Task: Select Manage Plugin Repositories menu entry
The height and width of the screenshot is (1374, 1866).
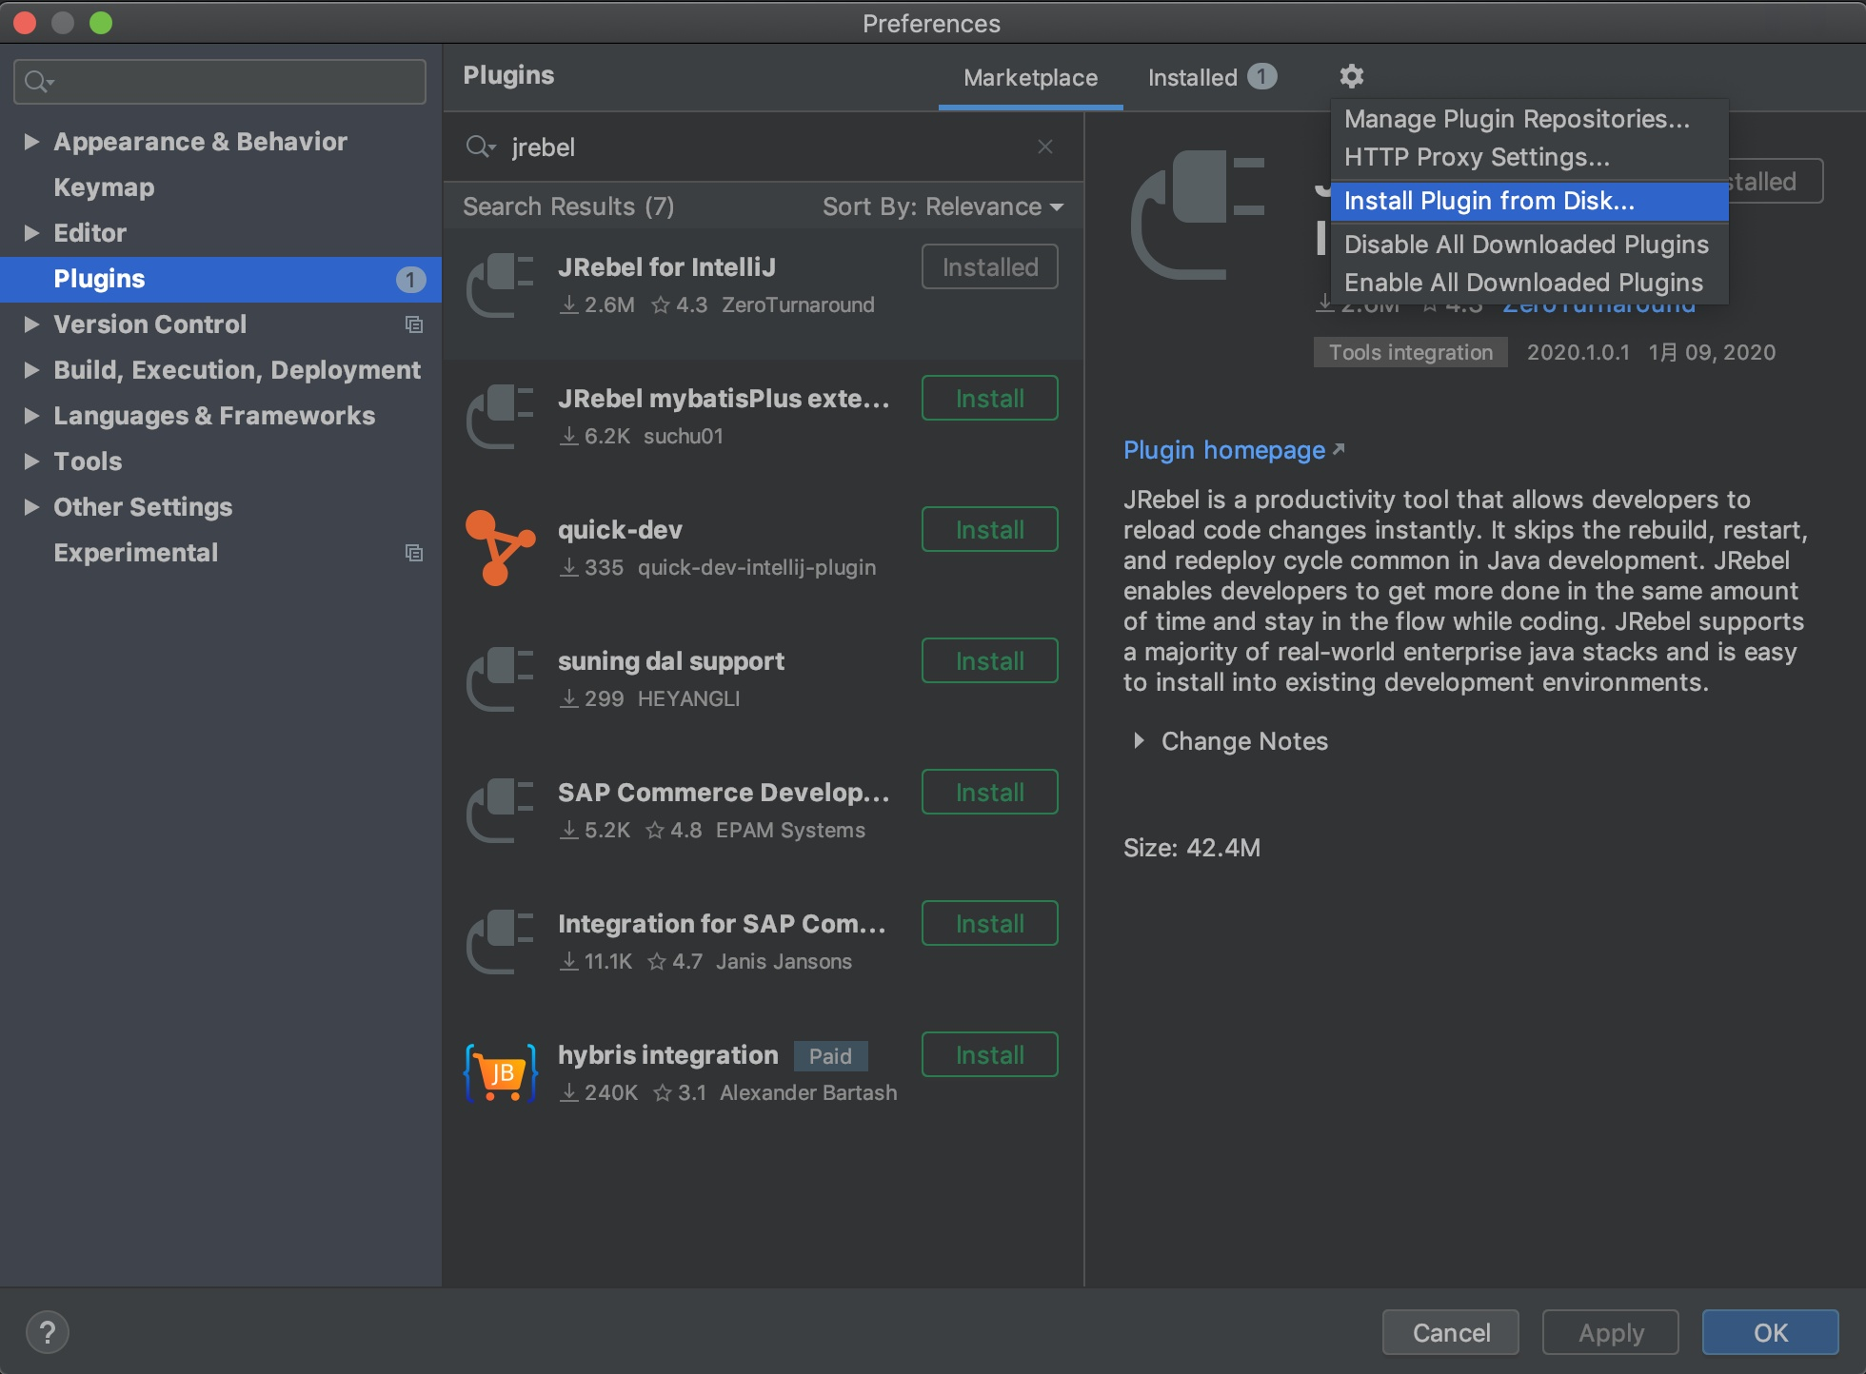Action: 1517,119
